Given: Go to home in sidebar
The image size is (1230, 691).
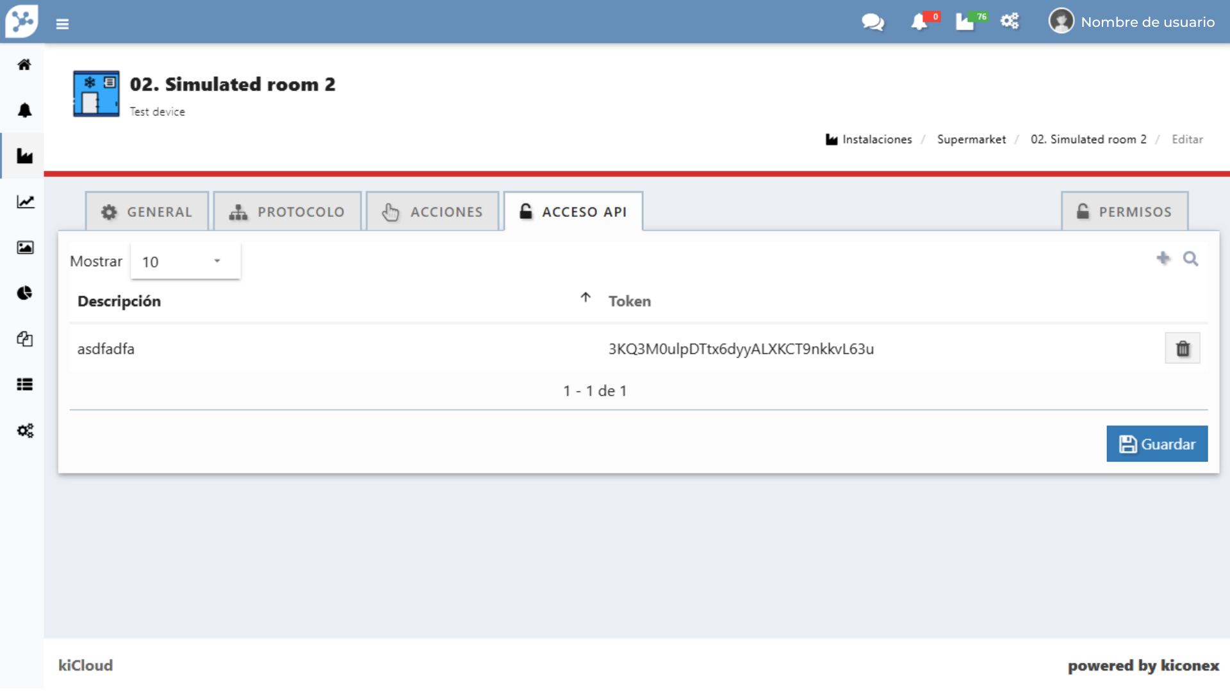Looking at the screenshot, I should click(24, 65).
